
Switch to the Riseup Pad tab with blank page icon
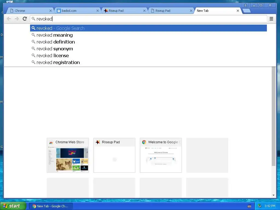[171, 11]
